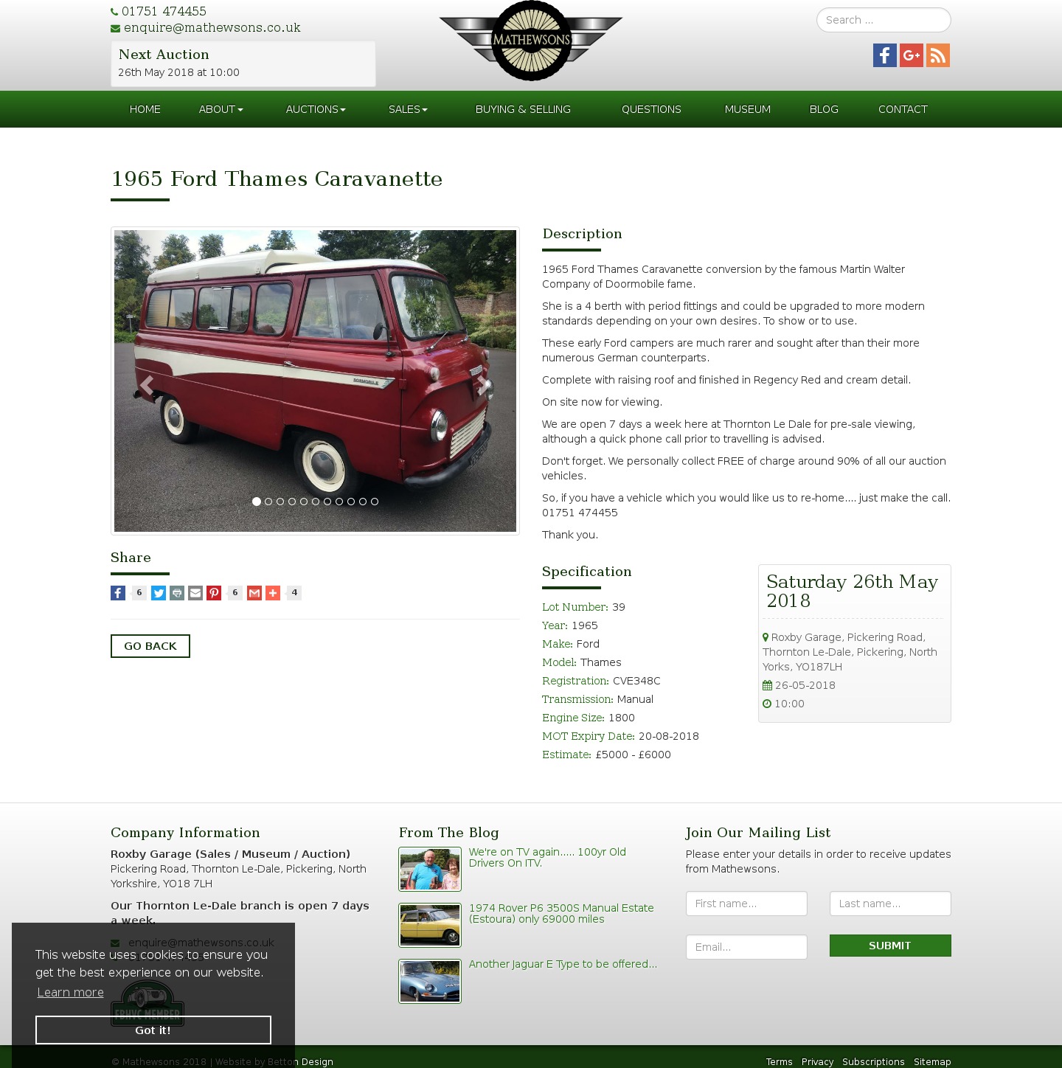Open the Jaguar E Type blog thumbnail
1062x1068 pixels.
[430, 981]
